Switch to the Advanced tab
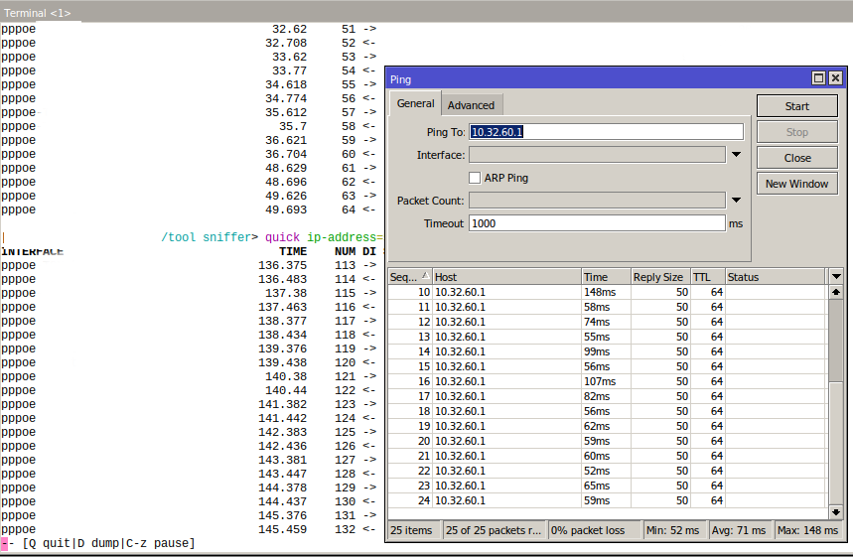 (471, 105)
